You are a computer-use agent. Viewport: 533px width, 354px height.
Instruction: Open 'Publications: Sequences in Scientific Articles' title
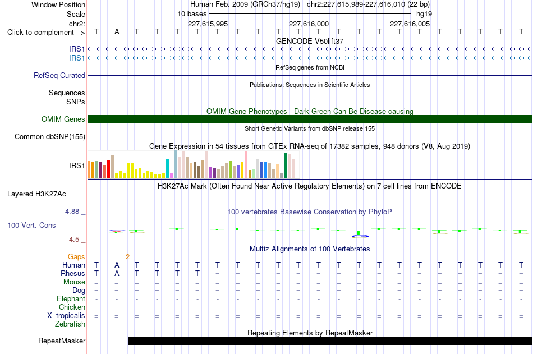click(310, 85)
